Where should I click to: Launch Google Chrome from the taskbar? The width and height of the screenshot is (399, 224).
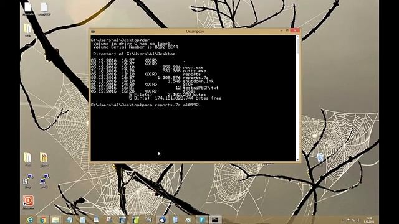[x=43, y=220]
